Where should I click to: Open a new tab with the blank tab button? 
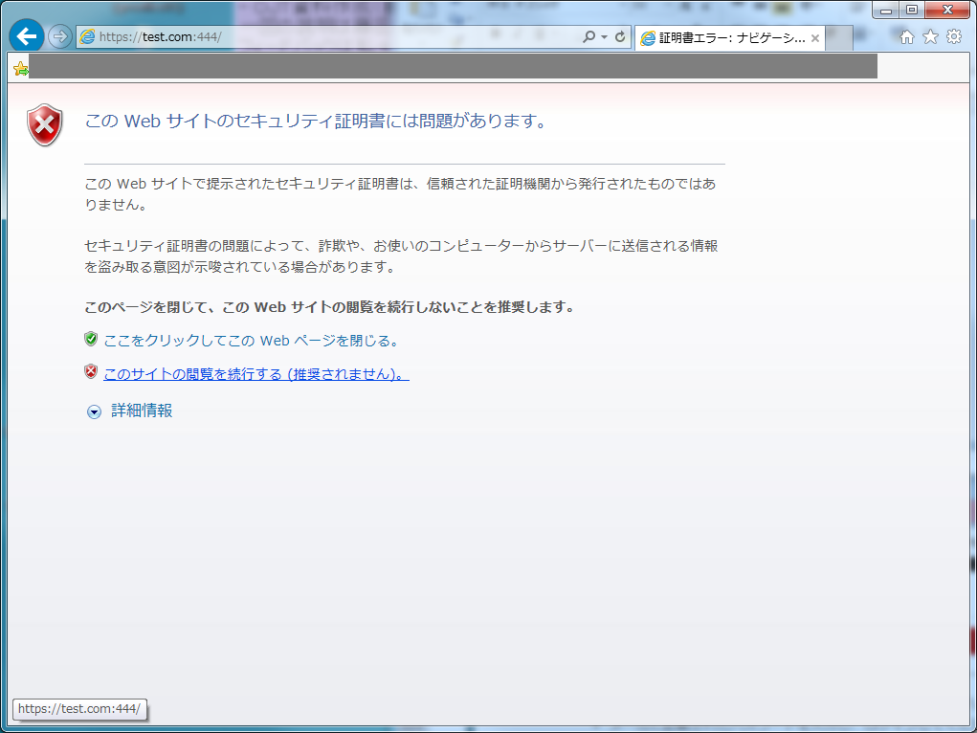click(x=839, y=38)
